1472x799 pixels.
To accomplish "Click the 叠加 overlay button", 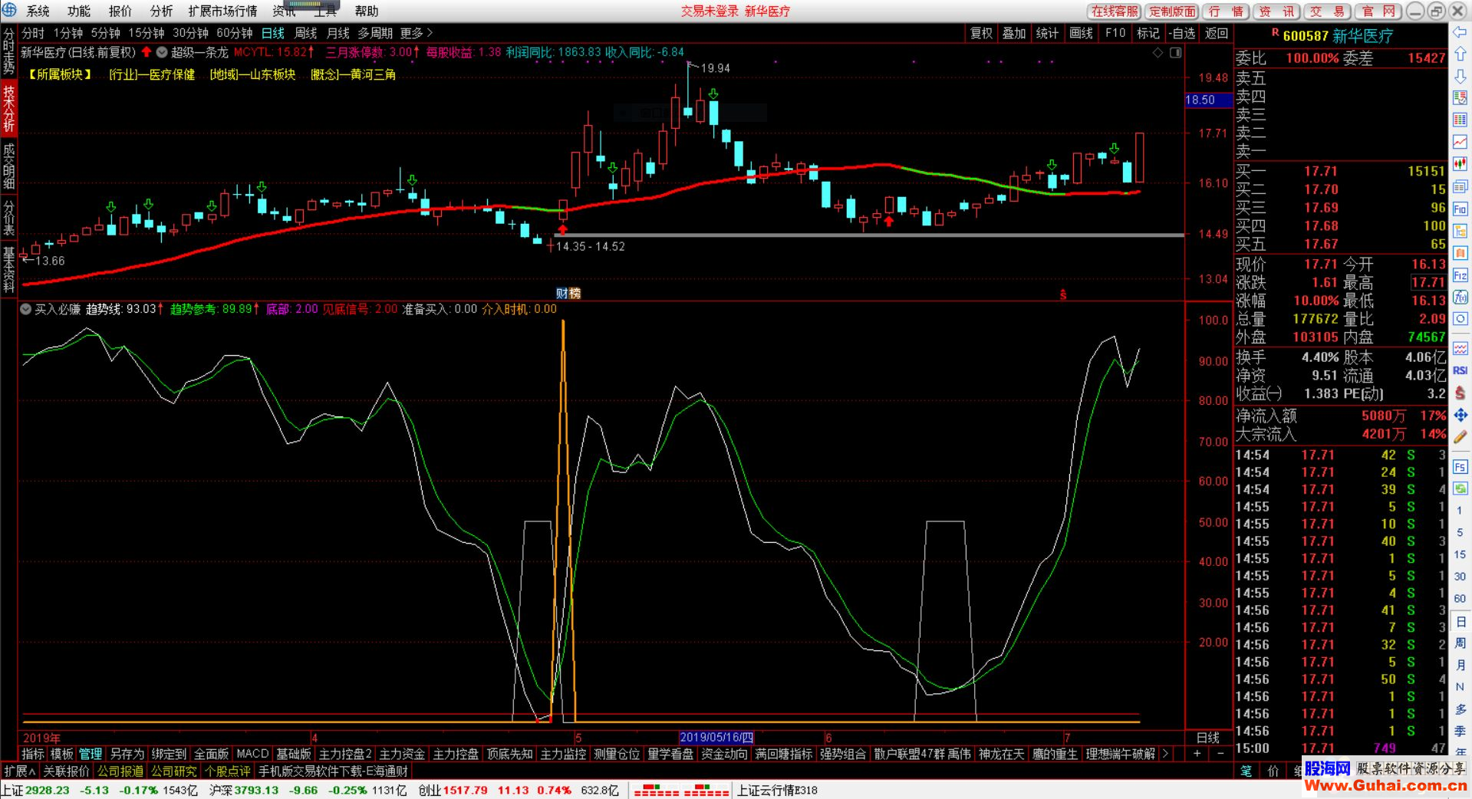I will [x=1013, y=33].
